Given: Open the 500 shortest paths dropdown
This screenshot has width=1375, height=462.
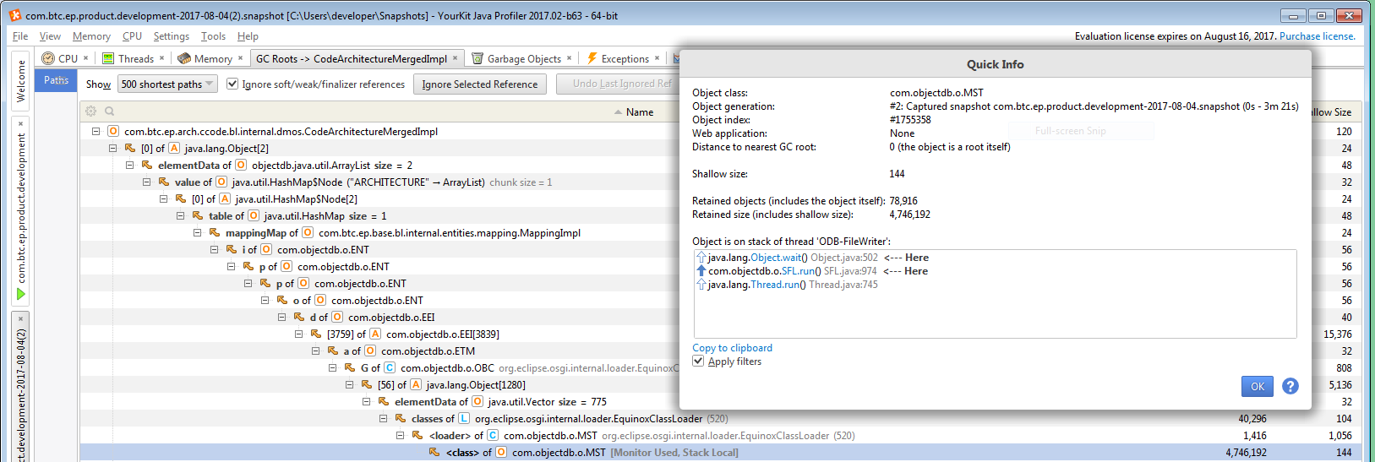Looking at the screenshot, I should pyautogui.click(x=167, y=84).
